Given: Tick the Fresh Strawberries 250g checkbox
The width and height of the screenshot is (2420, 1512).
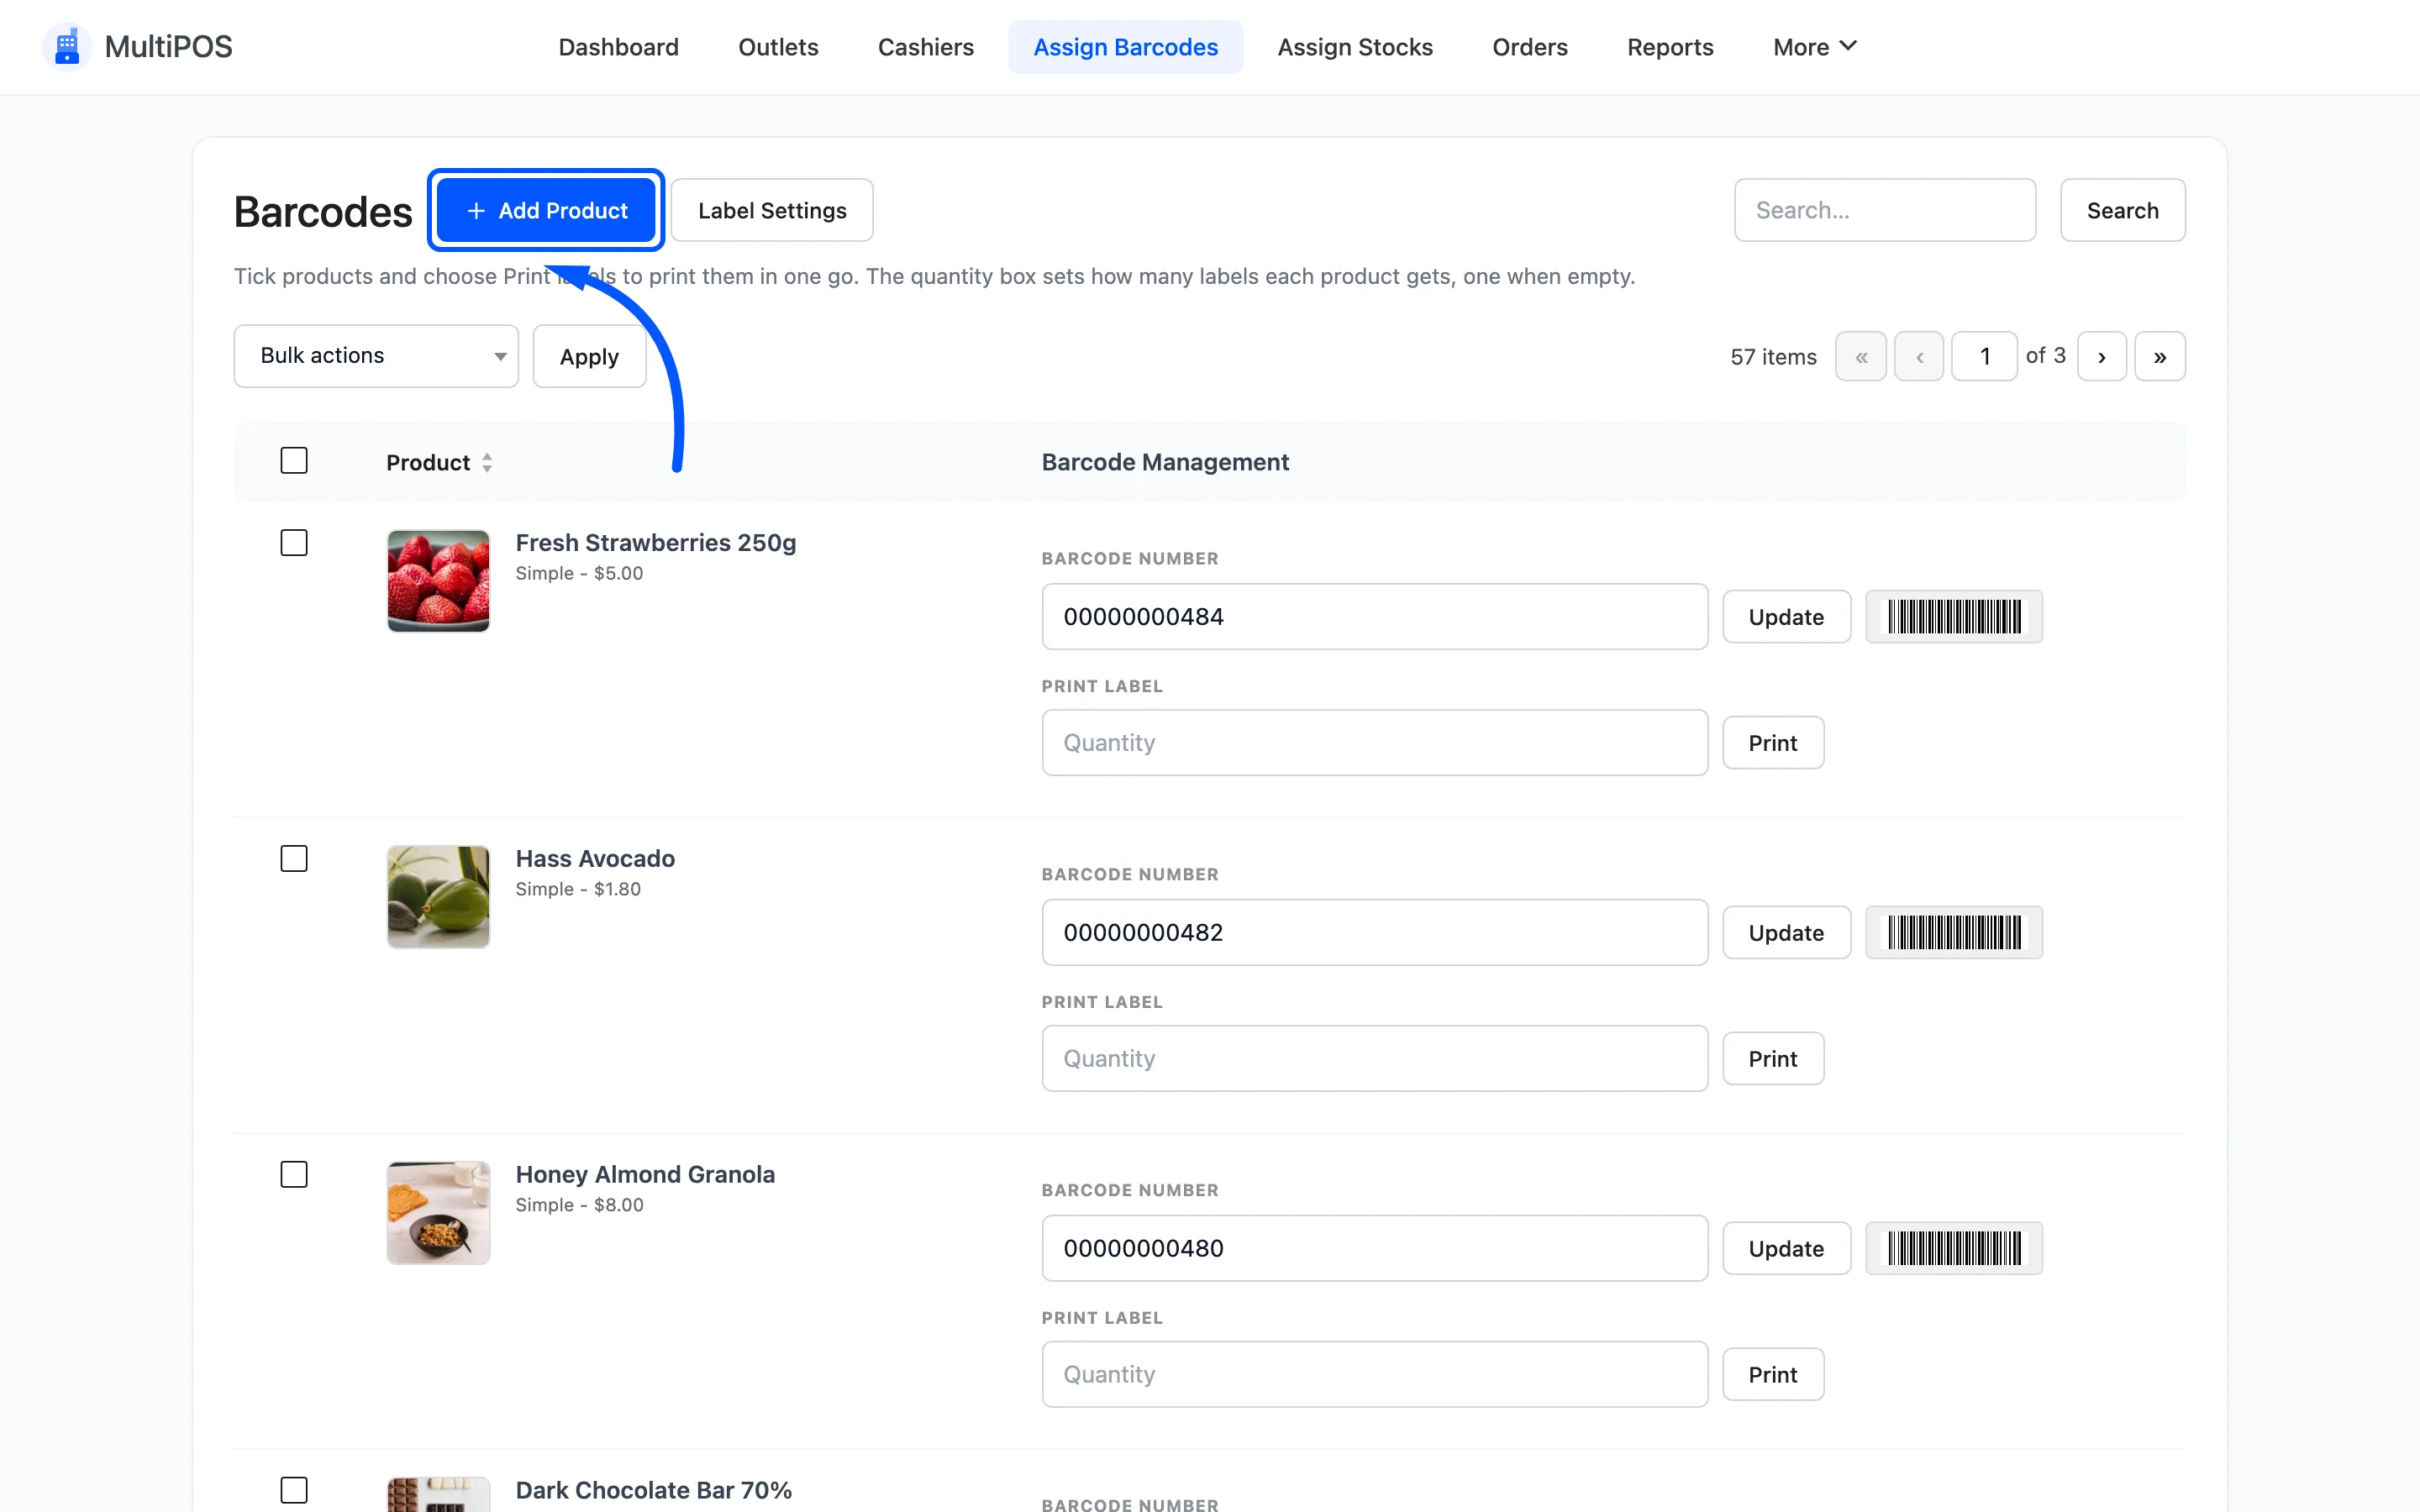Looking at the screenshot, I should 294,543.
